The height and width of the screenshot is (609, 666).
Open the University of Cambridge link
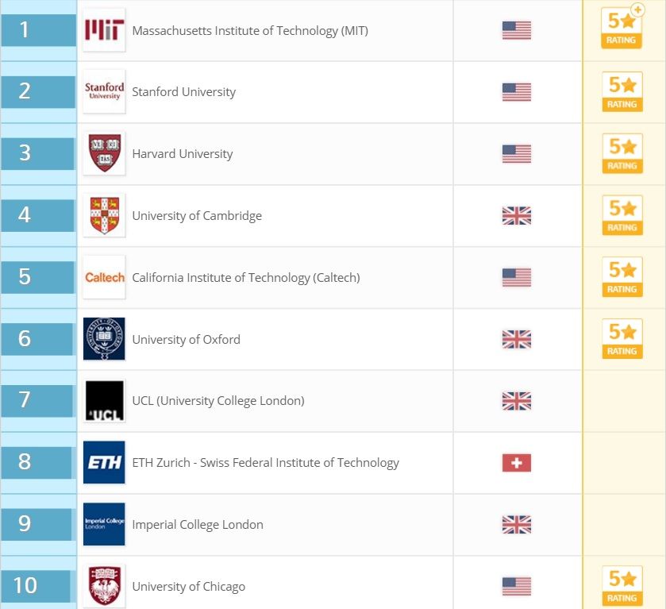[197, 216]
